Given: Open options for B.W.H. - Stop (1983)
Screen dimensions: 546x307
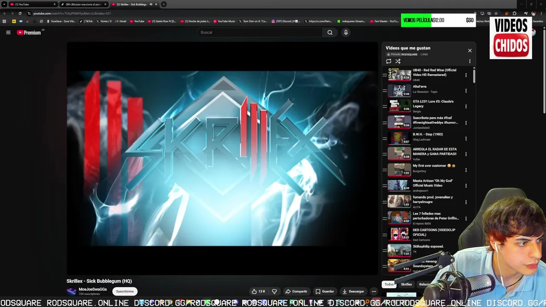Looking at the screenshot, I should (x=466, y=139).
